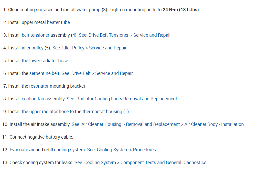Follow Cooling System Component Tests and General Diagnostics
Screen dimensions: 258x174
click(140, 163)
